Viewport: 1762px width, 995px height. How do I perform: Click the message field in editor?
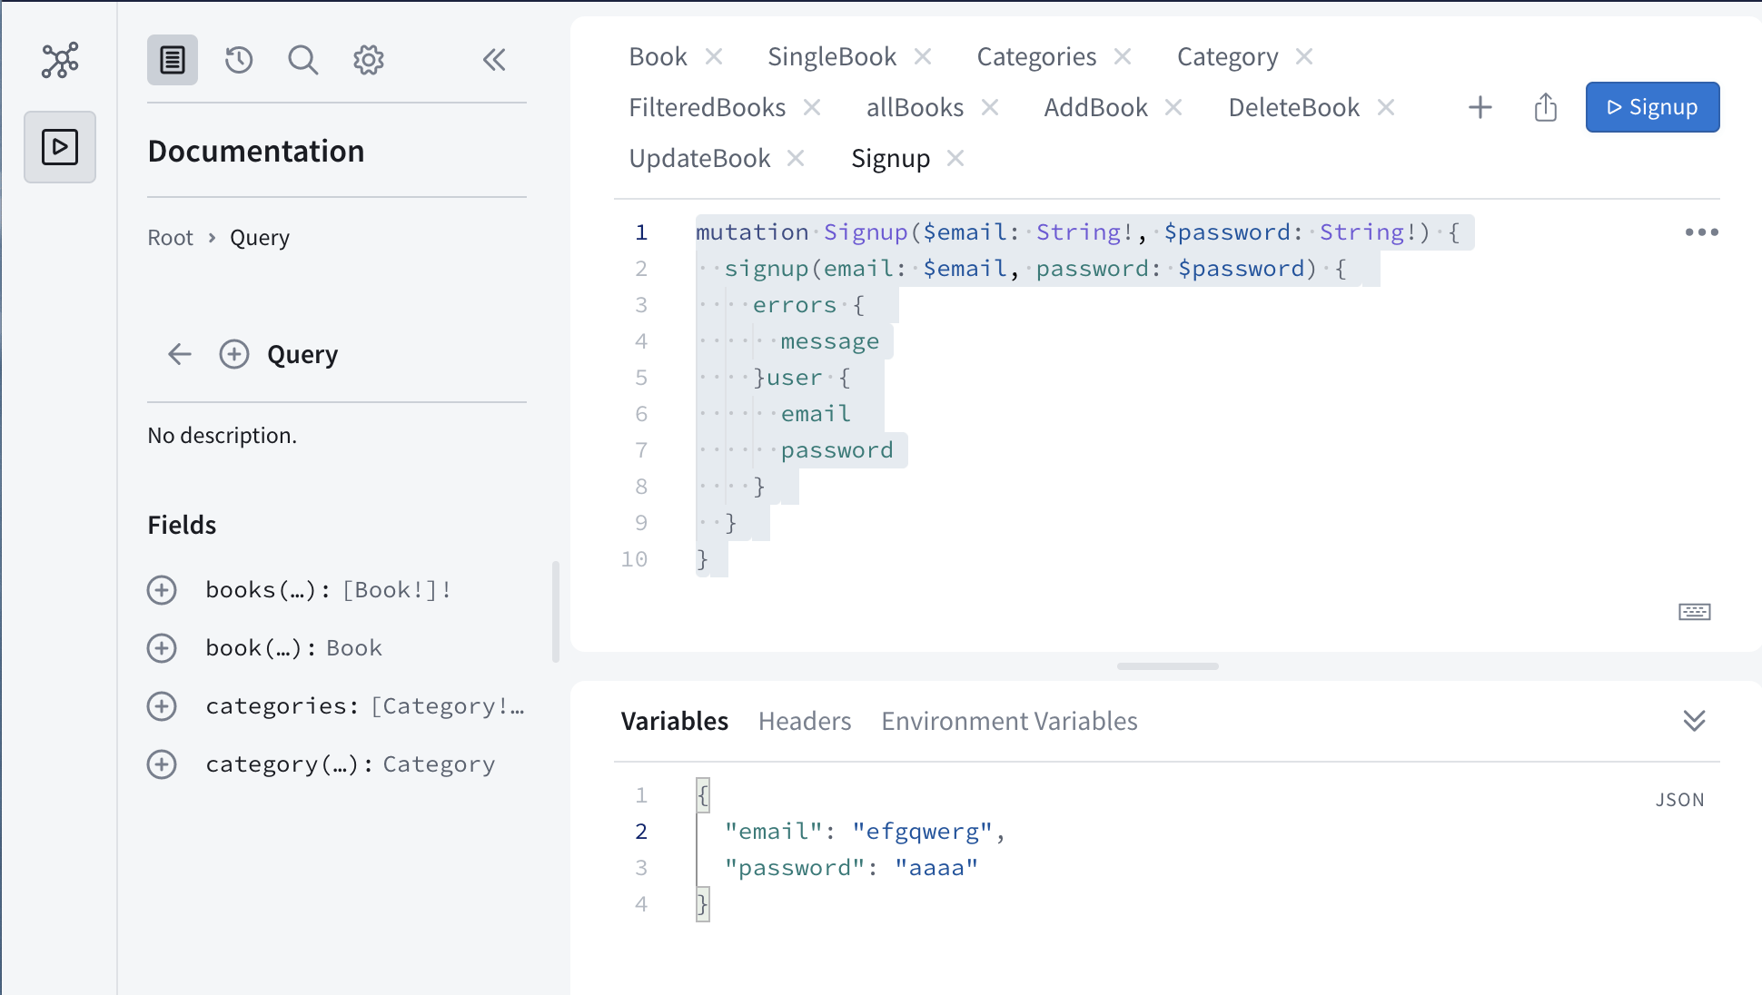830,341
